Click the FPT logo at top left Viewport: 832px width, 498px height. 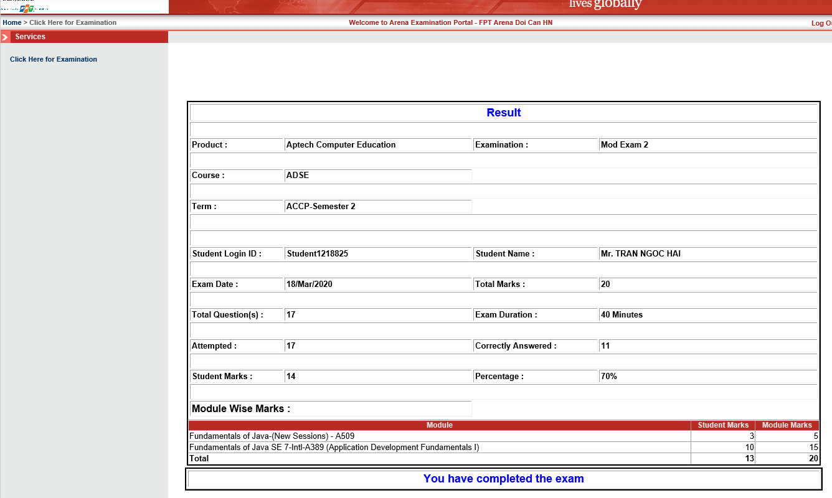pos(26,8)
